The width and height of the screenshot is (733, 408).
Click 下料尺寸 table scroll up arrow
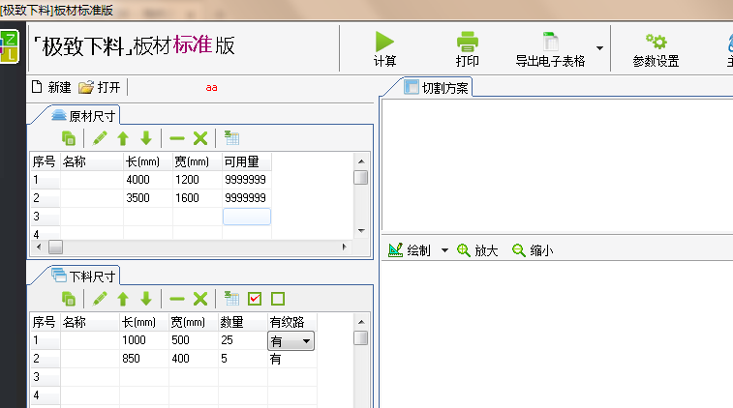[361, 322]
